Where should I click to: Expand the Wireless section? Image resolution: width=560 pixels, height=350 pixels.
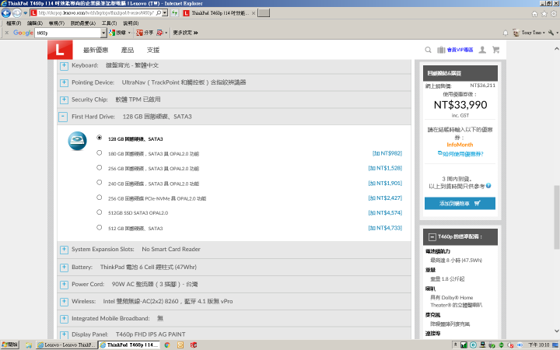[64, 302]
